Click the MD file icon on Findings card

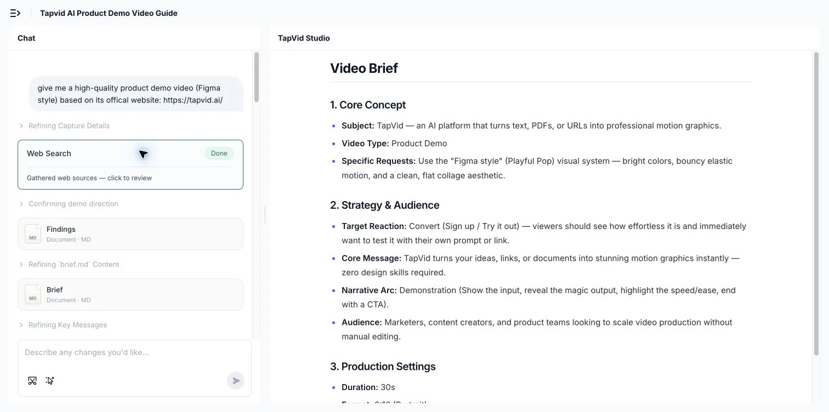[33, 234]
